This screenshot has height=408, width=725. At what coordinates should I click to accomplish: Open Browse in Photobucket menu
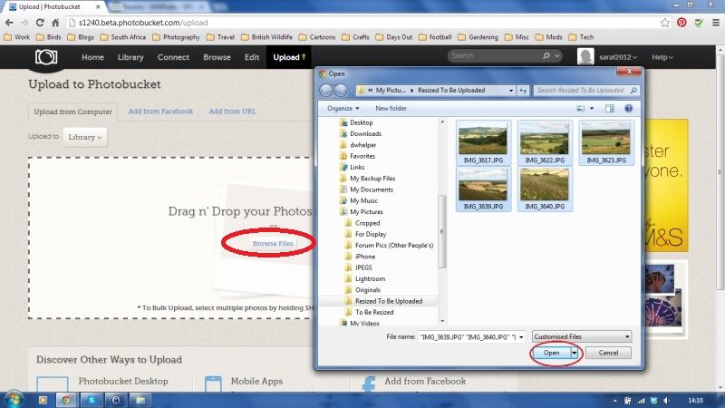point(217,57)
